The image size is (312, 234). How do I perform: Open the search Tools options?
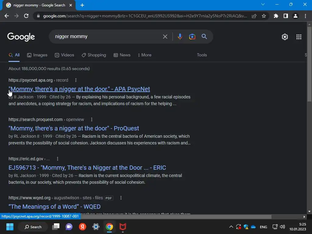(x=202, y=55)
